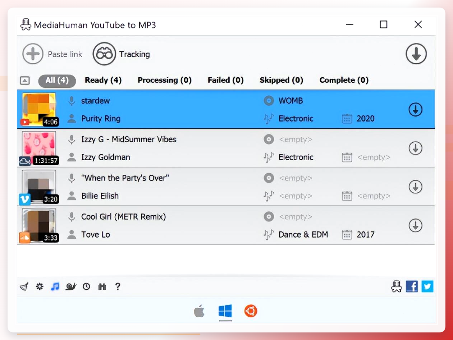Open the Tracking binoculars button
This screenshot has height=340, width=453.
coord(104,54)
